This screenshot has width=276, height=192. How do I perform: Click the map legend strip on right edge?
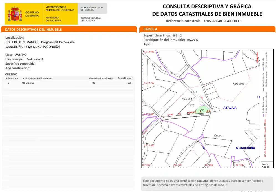coord(267,106)
